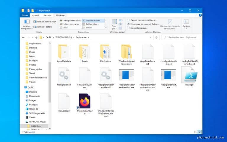
Task: Select Explorateur in navigation tree
Action: (x=35, y=126)
